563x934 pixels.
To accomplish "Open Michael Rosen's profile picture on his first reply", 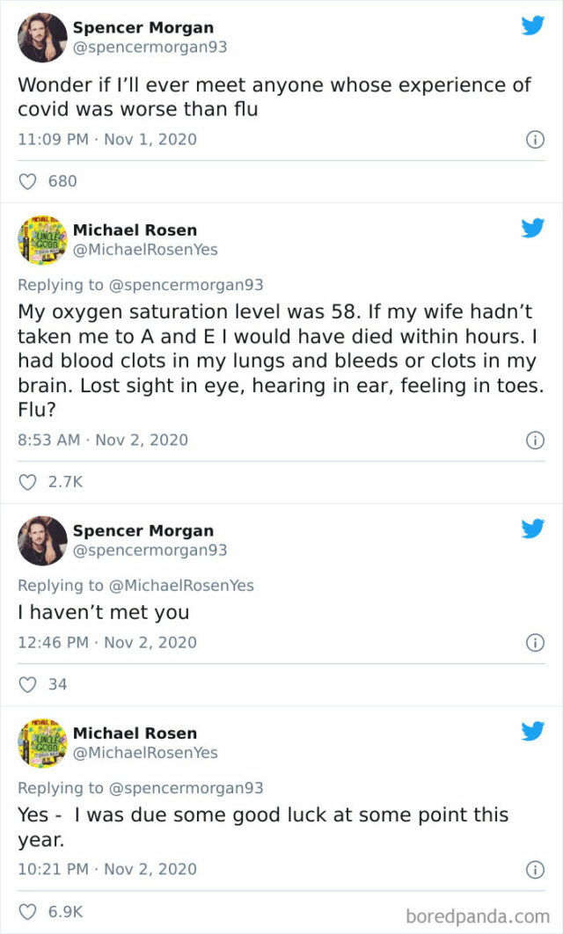I will [x=41, y=238].
